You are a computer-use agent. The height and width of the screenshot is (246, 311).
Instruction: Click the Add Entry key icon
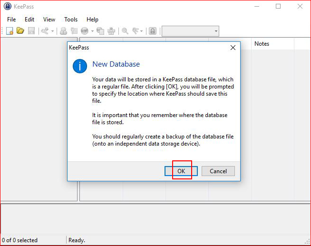(45, 31)
